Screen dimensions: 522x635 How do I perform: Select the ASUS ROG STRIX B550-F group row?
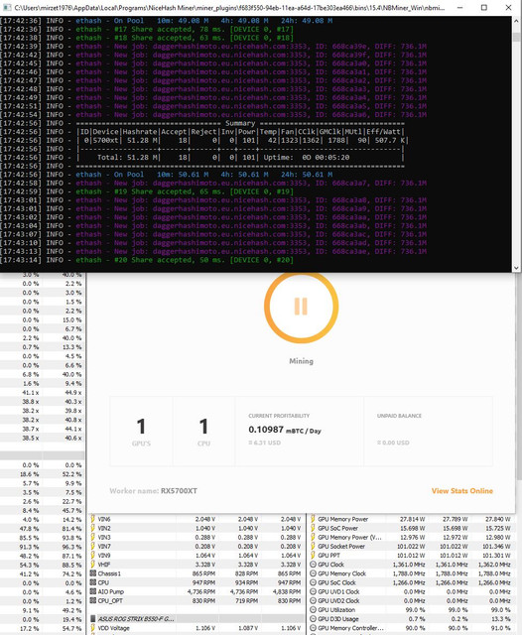pos(196,619)
